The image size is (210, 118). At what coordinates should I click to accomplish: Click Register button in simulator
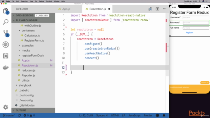(x=189, y=32)
